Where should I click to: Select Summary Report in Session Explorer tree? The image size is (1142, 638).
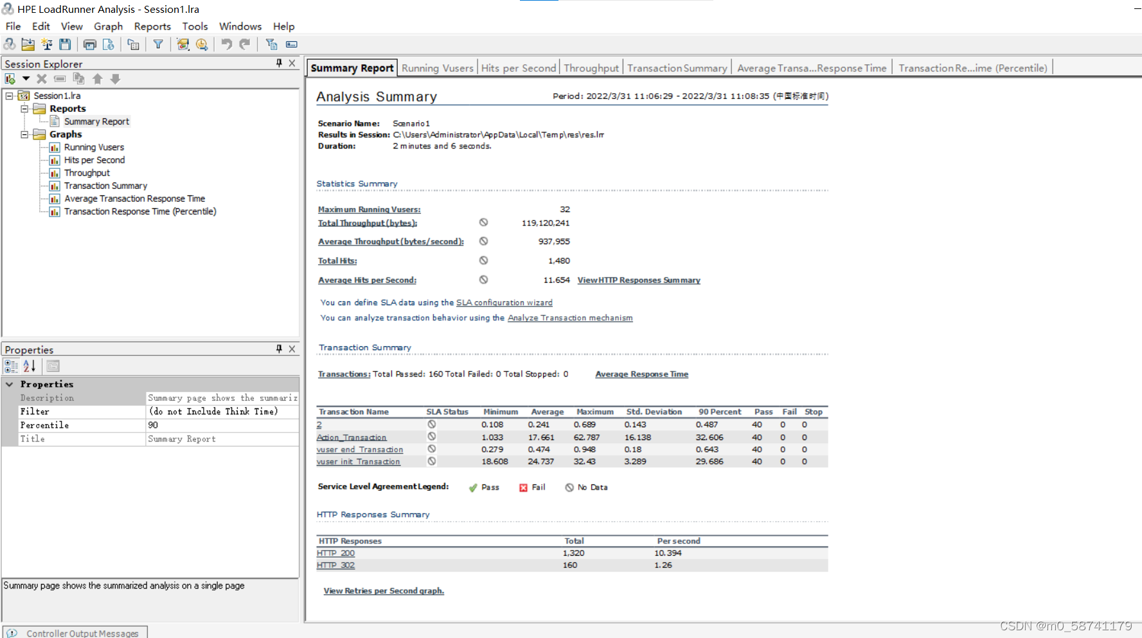click(96, 121)
